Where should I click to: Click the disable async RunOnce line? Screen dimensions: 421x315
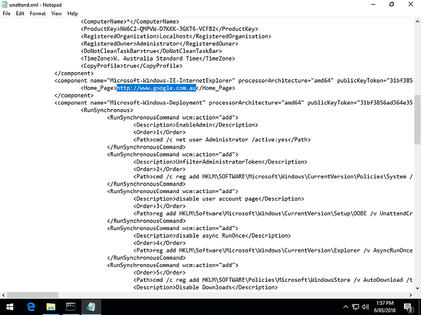(212, 236)
